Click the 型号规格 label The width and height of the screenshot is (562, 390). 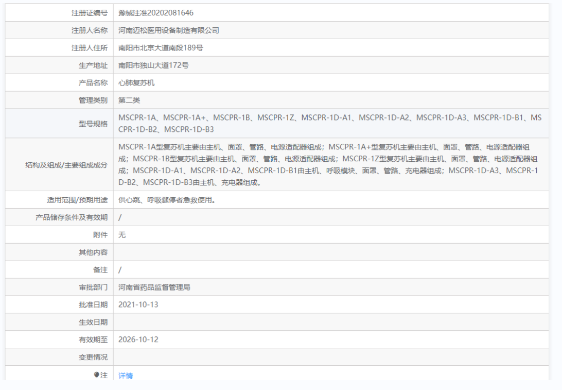[93, 124]
